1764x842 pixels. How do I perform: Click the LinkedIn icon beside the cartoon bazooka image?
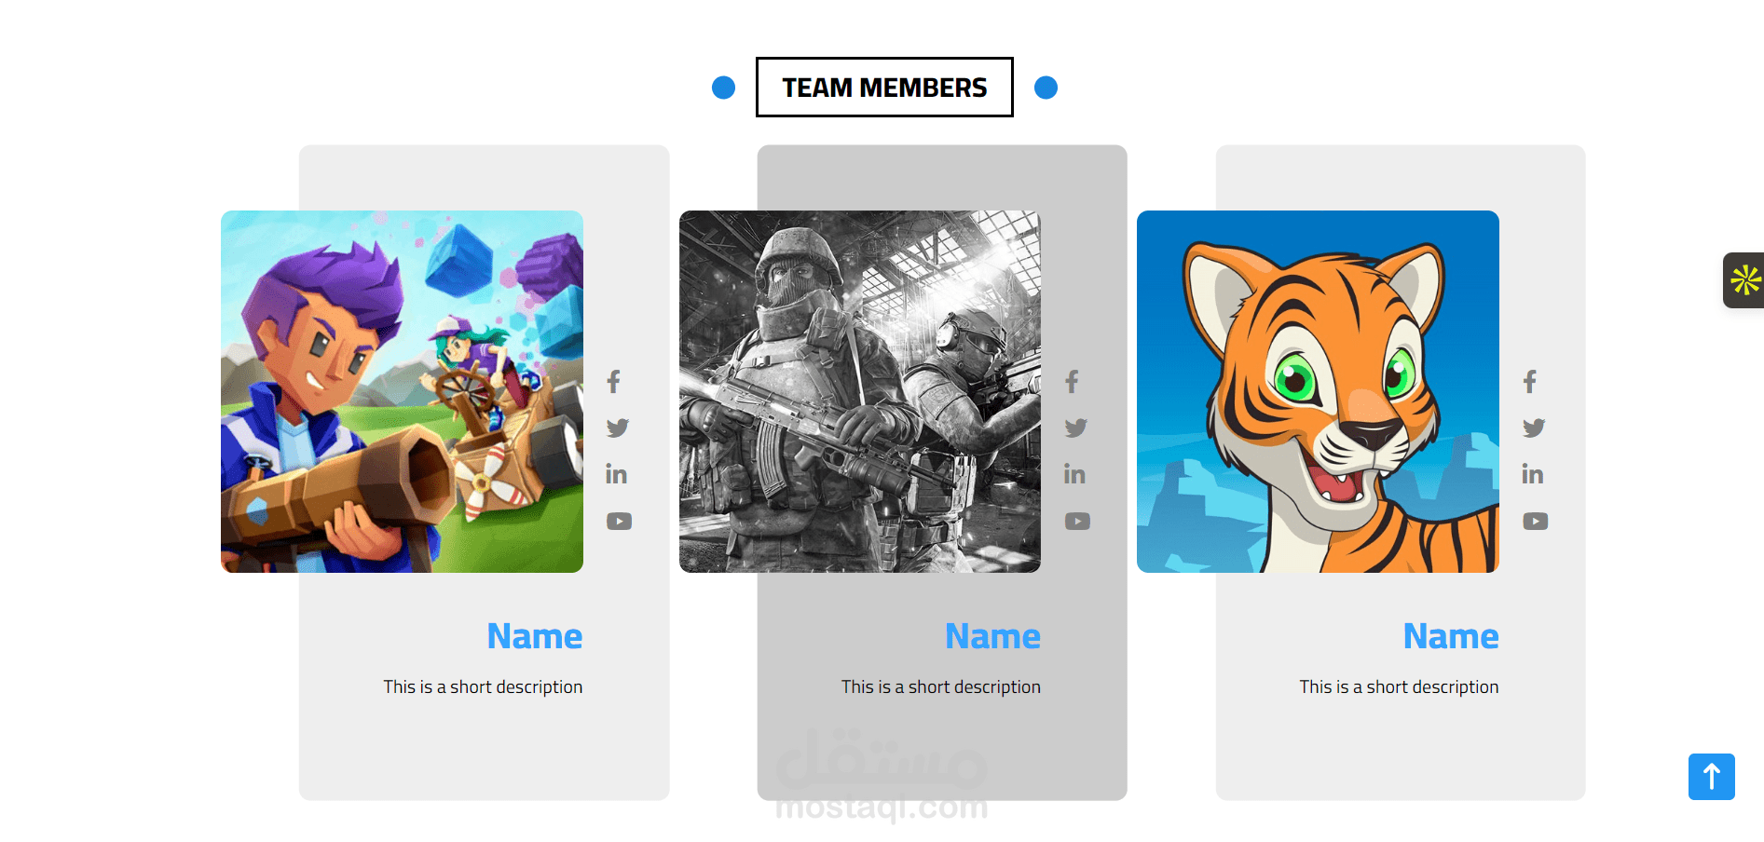[616, 474]
